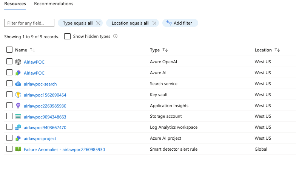Click the Storage account icon
Image resolution: width=296 pixels, height=170 pixels.
coord(18,117)
